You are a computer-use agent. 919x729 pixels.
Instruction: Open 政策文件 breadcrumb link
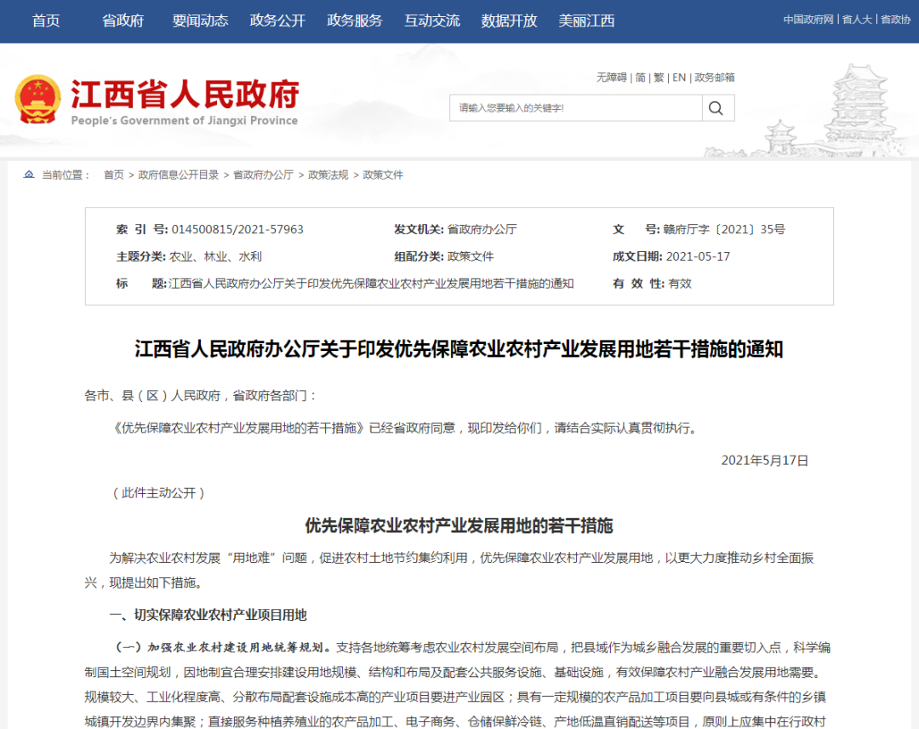click(383, 175)
